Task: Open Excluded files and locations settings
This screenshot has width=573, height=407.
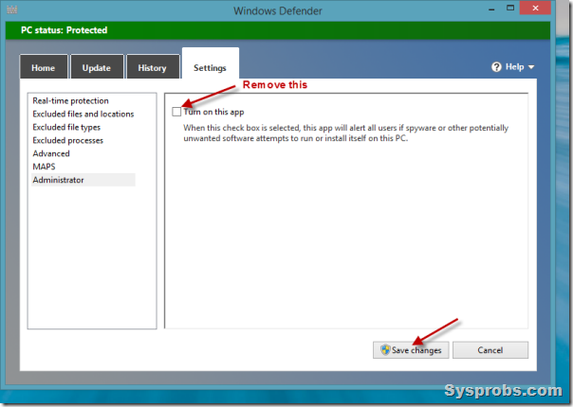Action: 83,114
